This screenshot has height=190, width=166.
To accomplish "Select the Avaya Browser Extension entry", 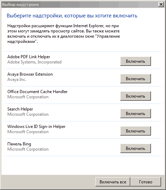I will pyautogui.click(x=30, y=74).
